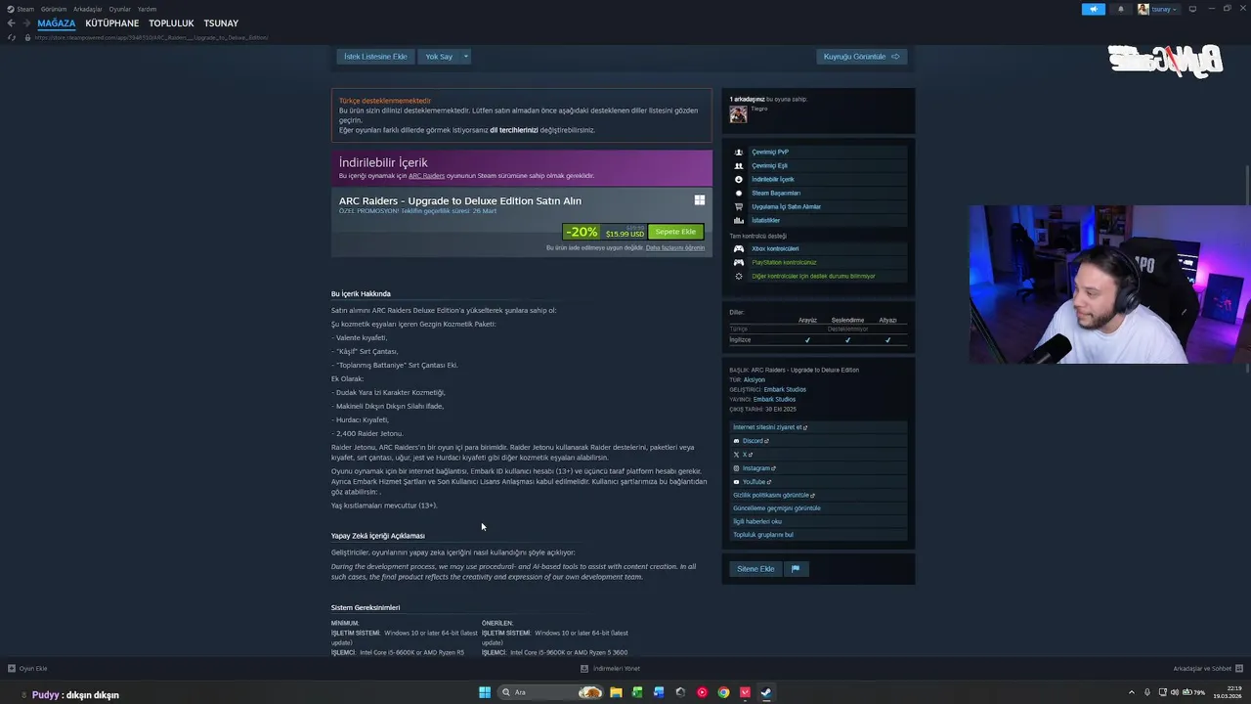This screenshot has height=704, width=1251.
Task: Open Google Chrome from the taskbar
Action: point(723,692)
